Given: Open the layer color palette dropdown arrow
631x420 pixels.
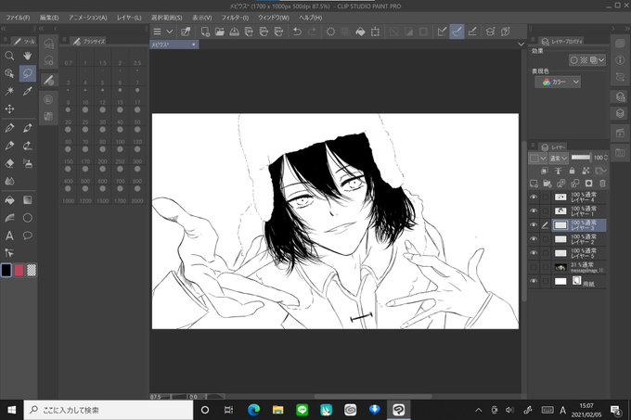Looking at the screenshot, I should [543, 158].
